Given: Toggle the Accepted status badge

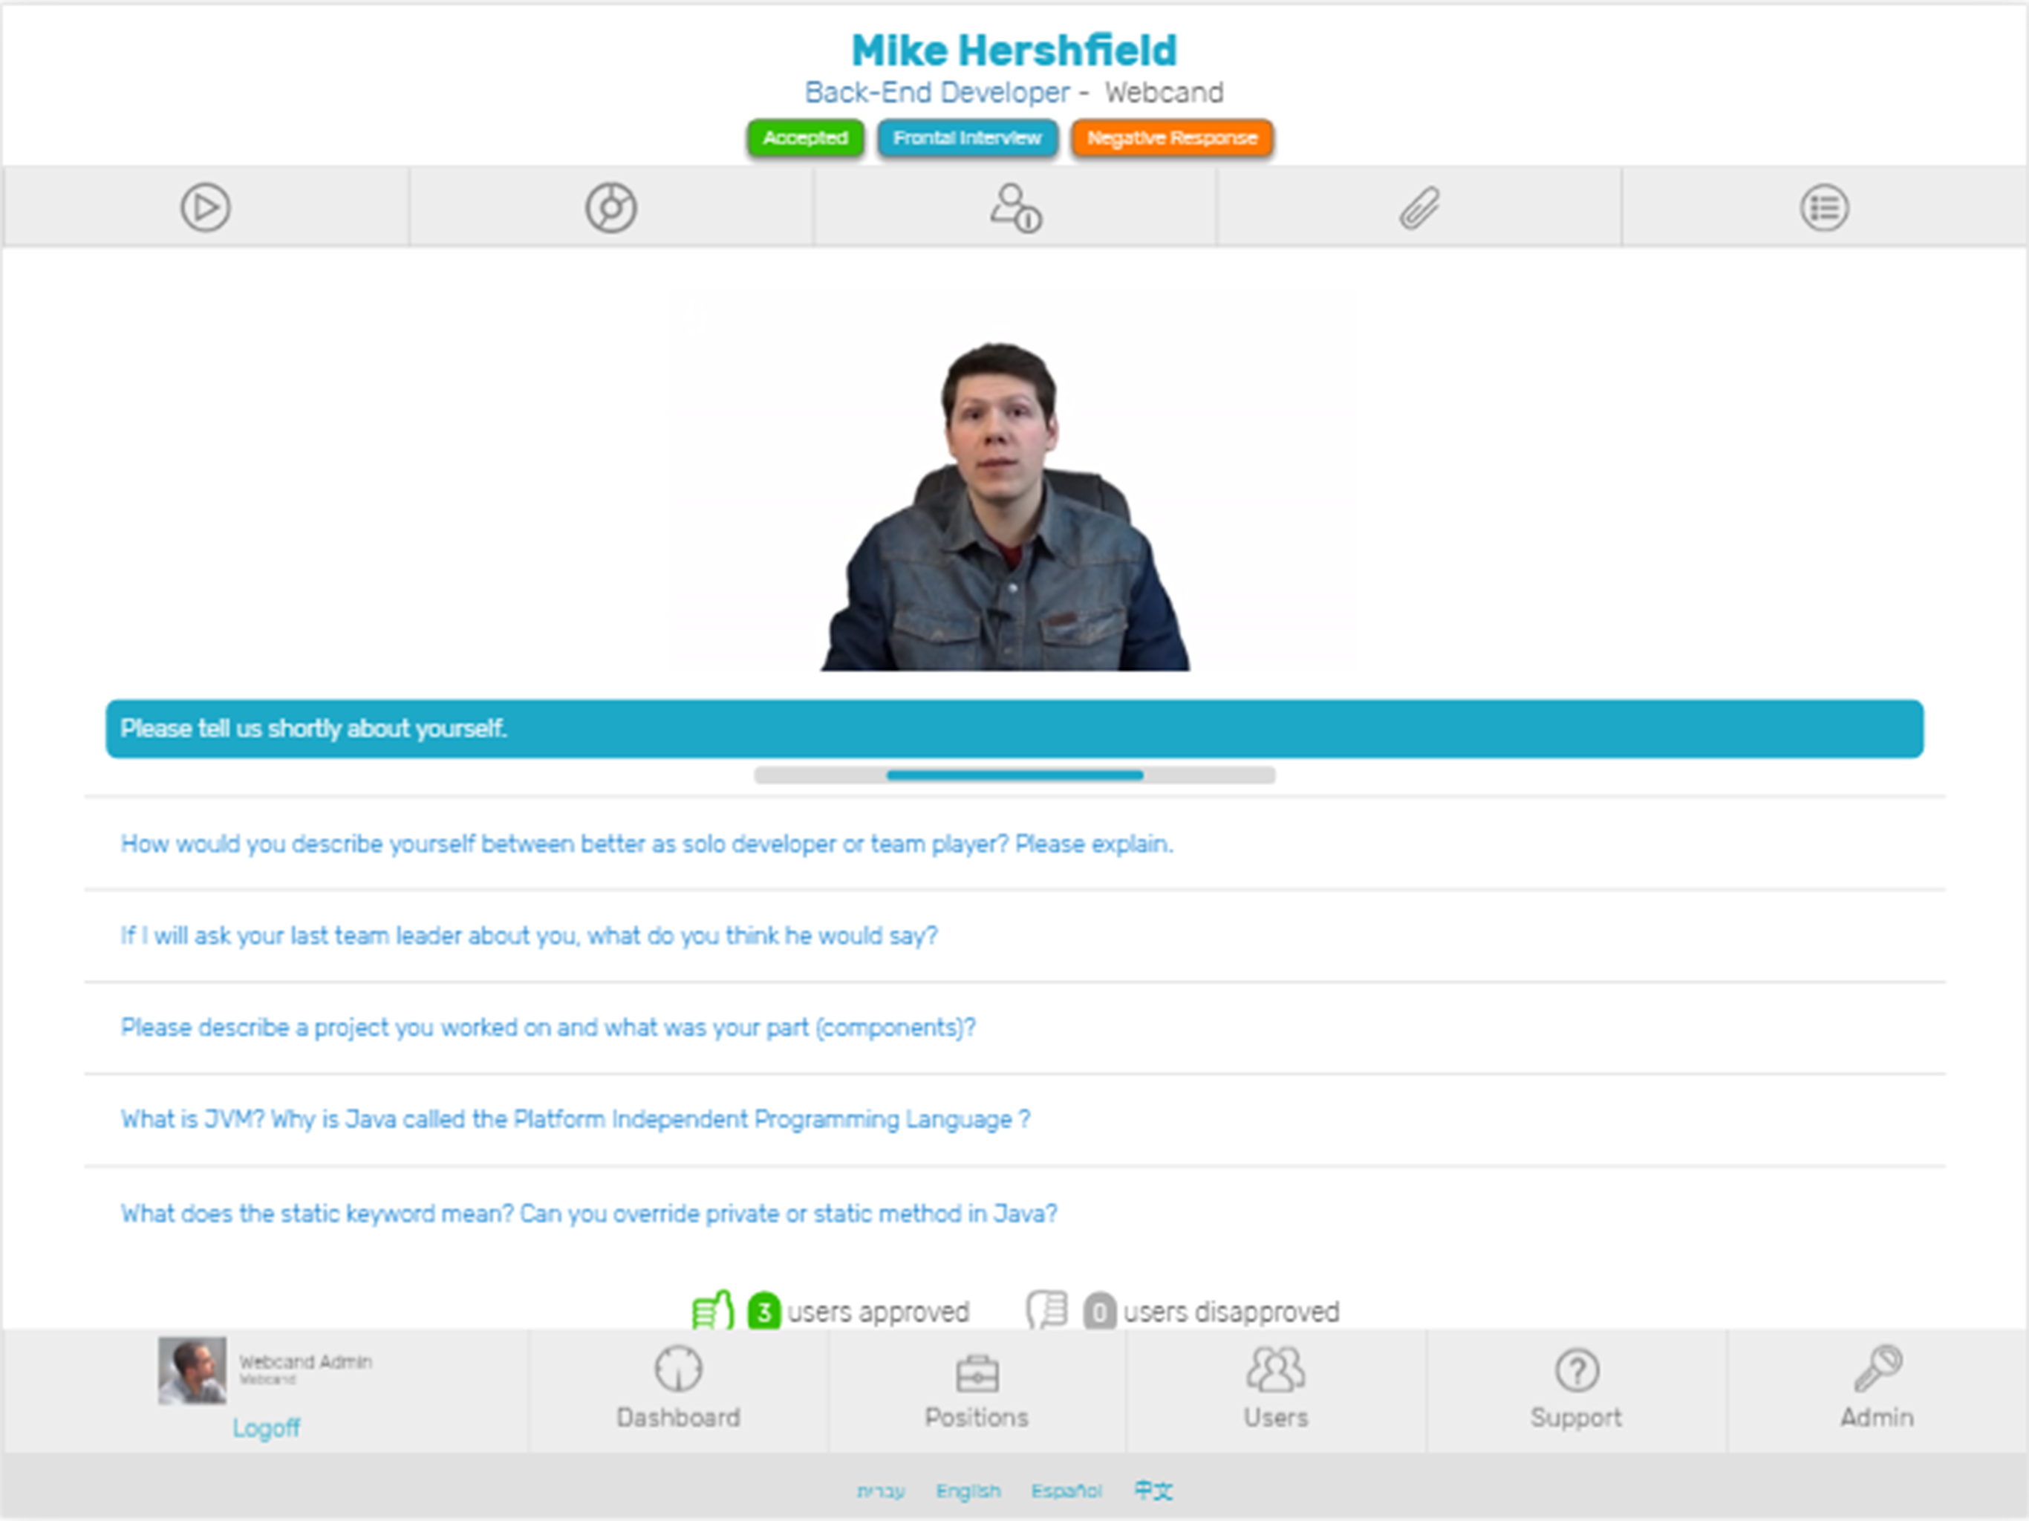Looking at the screenshot, I should [805, 139].
